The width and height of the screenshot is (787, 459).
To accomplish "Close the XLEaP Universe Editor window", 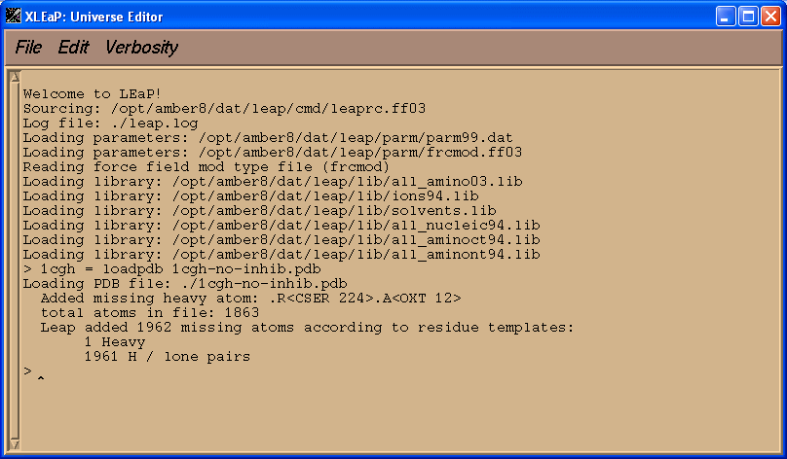I will 770,17.
